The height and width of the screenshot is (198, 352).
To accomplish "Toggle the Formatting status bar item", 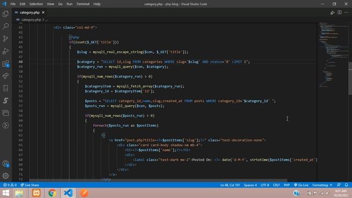I will [x=322, y=185].
